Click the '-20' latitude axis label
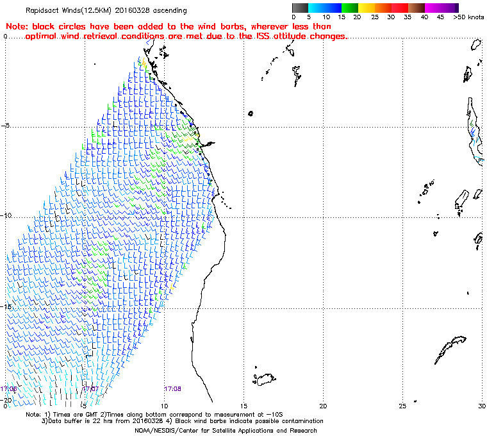Image resolution: width=487 pixels, height=441 pixels. pos(6,400)
